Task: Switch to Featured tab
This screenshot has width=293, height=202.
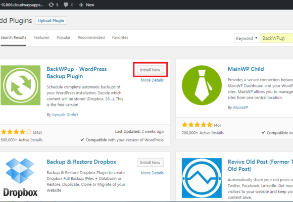Action: coord(41,37)
